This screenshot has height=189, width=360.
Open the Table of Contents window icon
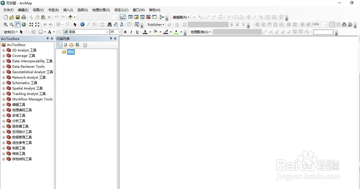pyautogui.click(x=130, y=17)
